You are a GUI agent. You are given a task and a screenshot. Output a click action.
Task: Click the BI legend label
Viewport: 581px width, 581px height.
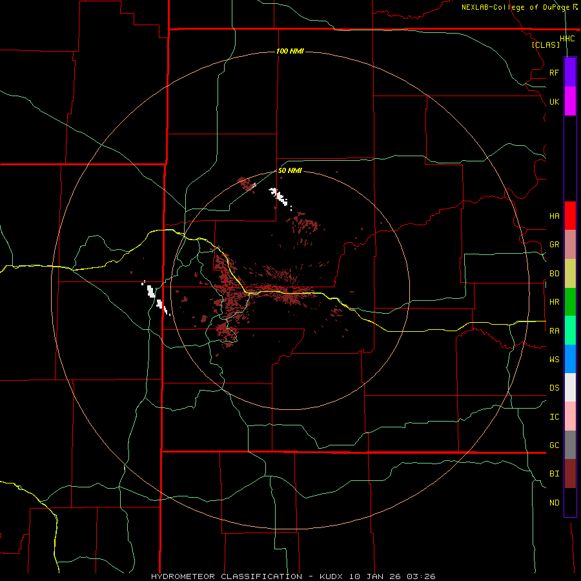click(554, 474)
